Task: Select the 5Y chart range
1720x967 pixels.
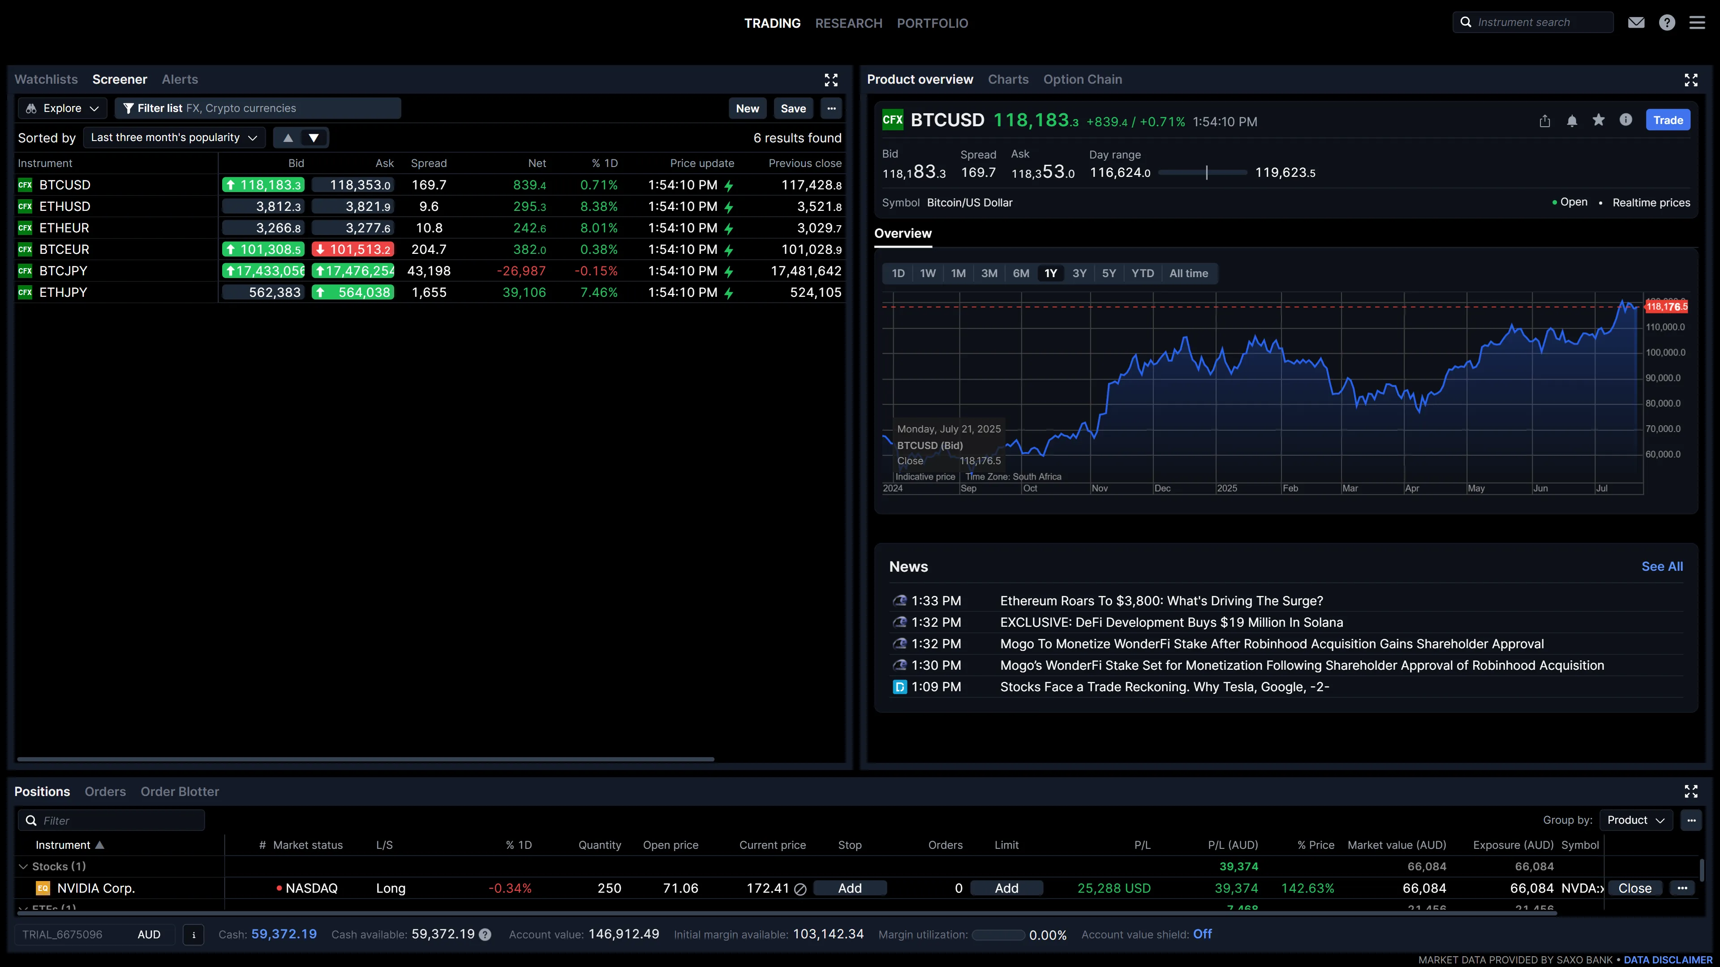Action: pos(1109,273)
